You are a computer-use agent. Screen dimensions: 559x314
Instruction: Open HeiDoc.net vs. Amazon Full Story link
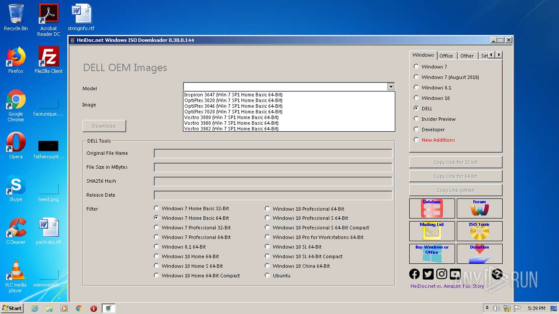pos(447,286)
